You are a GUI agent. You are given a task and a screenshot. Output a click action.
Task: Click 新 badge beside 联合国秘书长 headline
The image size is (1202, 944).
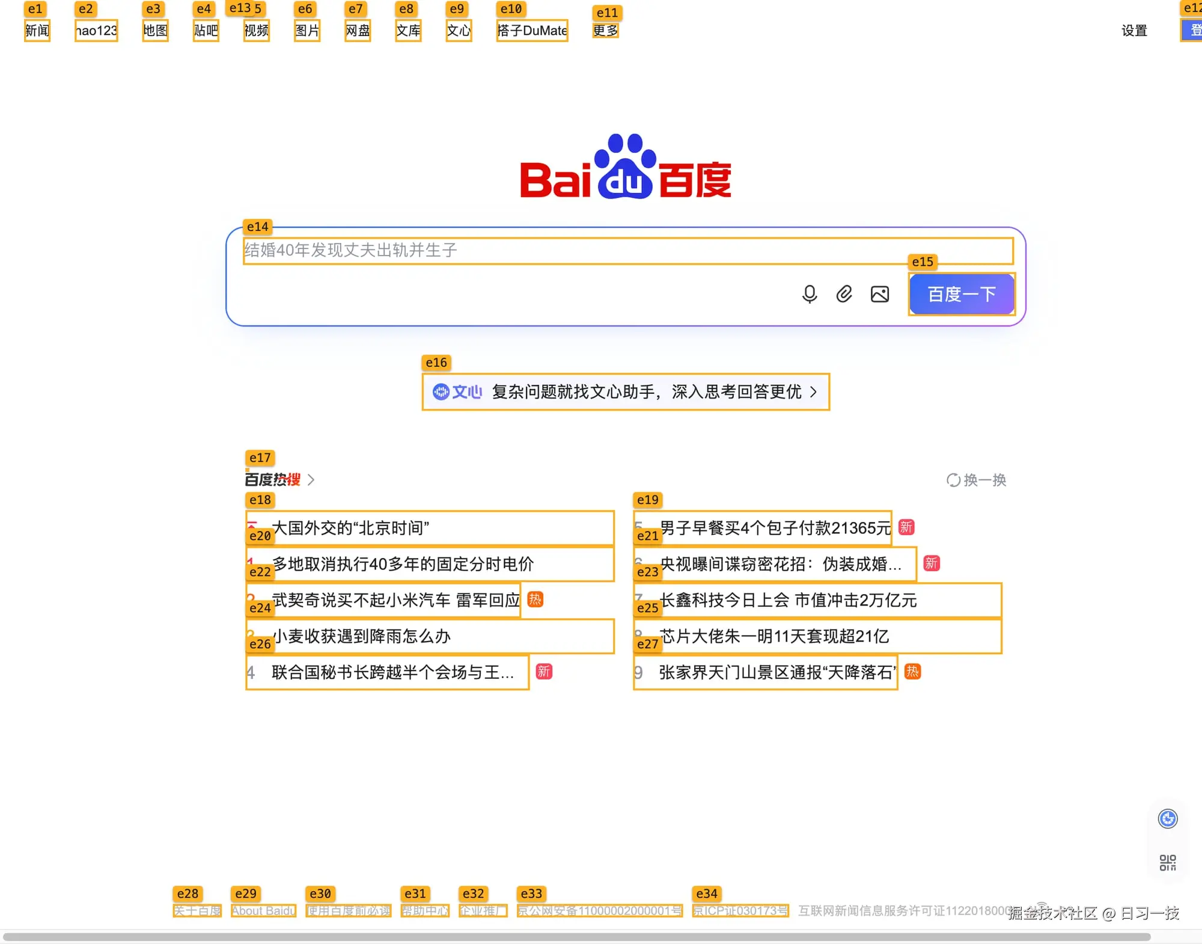coord(544,672)
